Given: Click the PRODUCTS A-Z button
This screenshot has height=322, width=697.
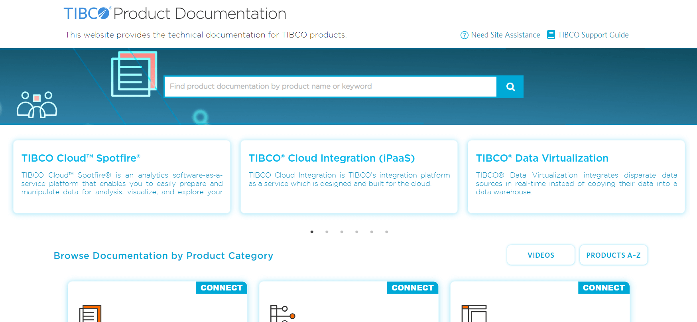Looking at the screenshot, I should 613,255.
